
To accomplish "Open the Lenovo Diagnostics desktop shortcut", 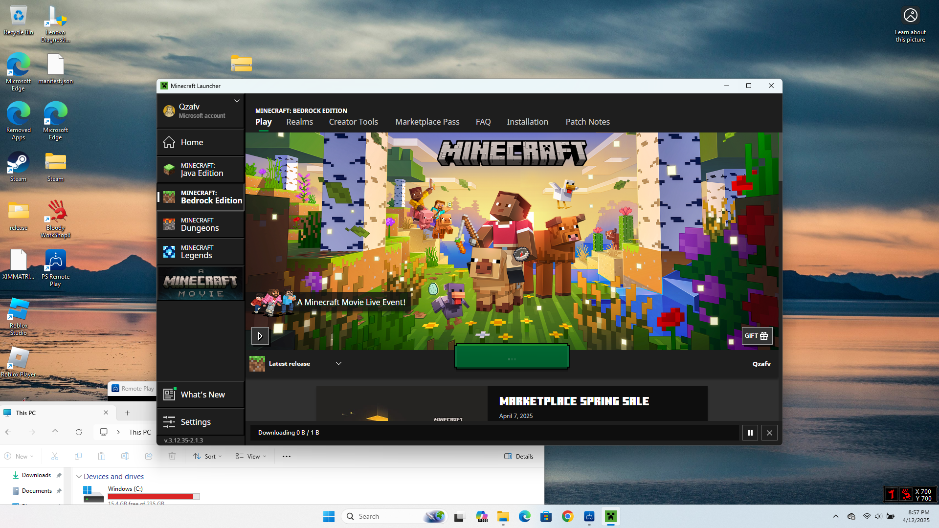I will point(55,24).
